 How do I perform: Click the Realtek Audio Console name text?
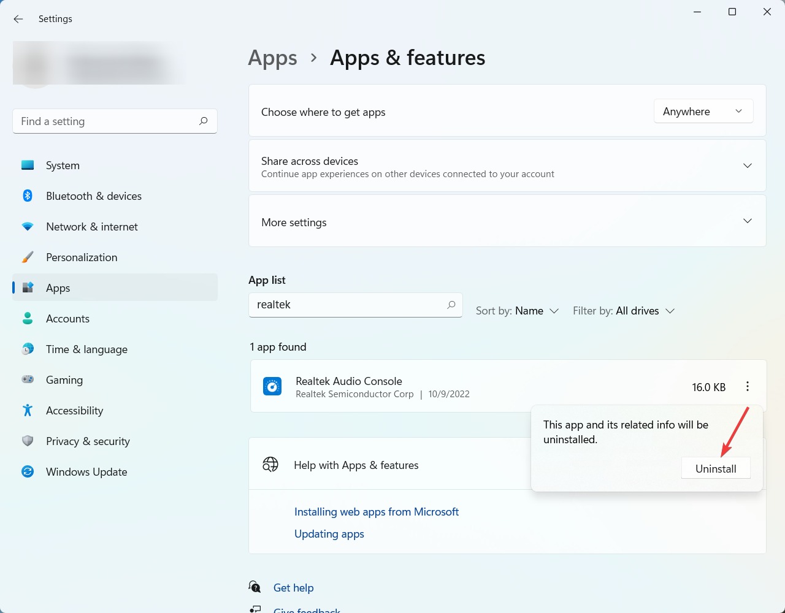(x=349, y=381)
